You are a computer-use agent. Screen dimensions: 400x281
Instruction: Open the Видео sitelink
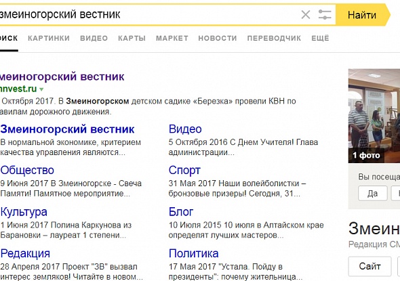pyautogui.click(x=185, y=129)
